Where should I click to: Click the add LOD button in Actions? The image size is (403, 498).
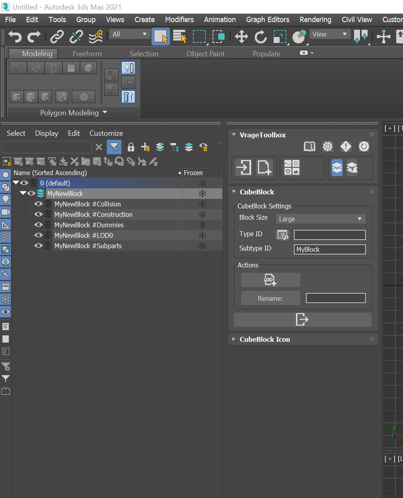coord(270,280)
